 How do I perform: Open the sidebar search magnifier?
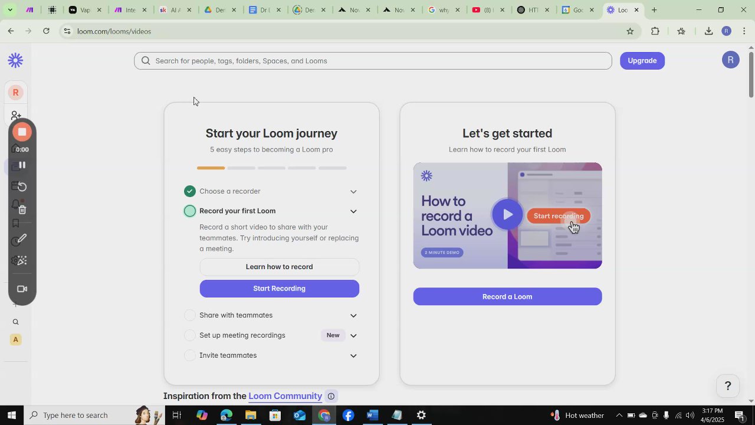[16, 322]
